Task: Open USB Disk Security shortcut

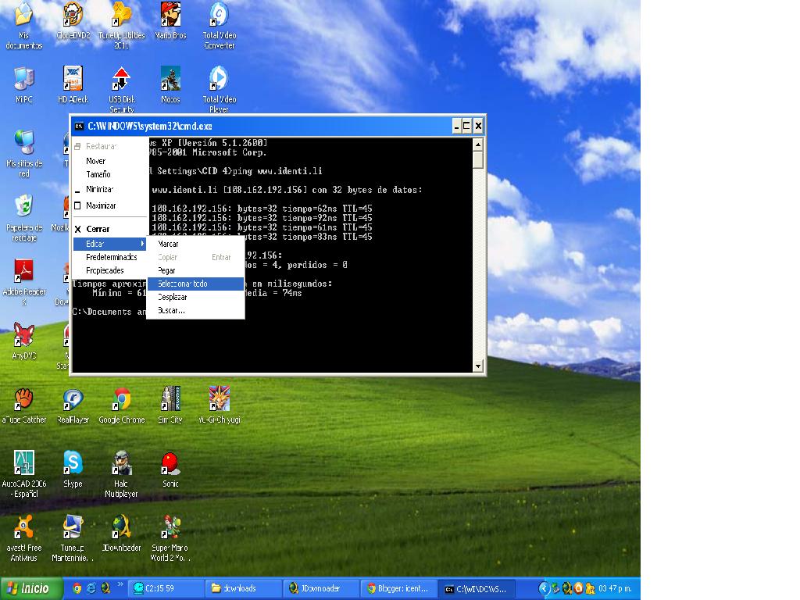Action: pos(121,90)
